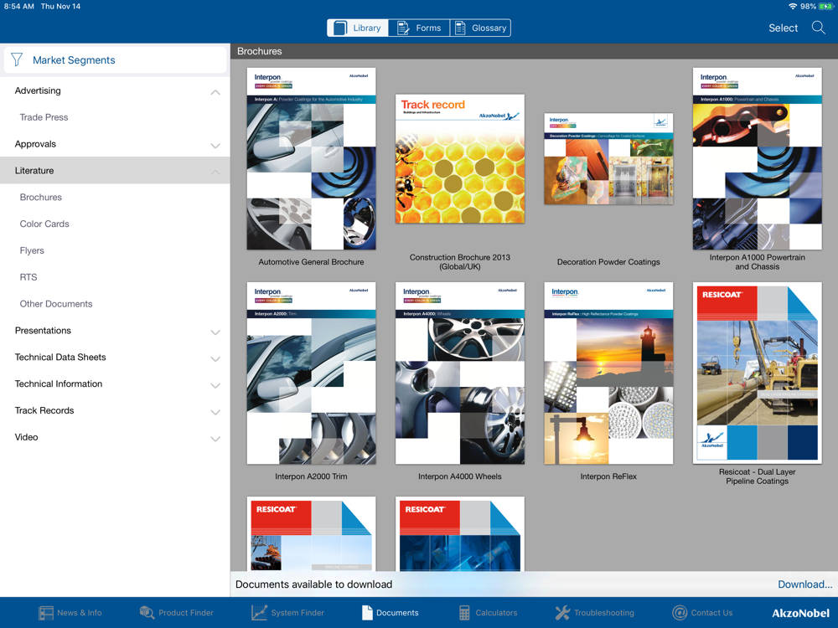Select Brochures in the sidebar
Screen dimensions: 838x628
[40, 197]
